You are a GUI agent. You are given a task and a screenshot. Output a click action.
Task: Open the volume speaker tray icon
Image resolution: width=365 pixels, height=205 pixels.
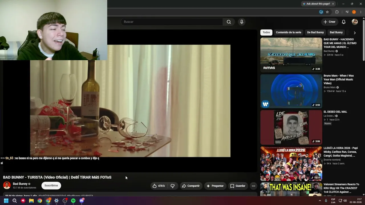[x=345, y=201]
